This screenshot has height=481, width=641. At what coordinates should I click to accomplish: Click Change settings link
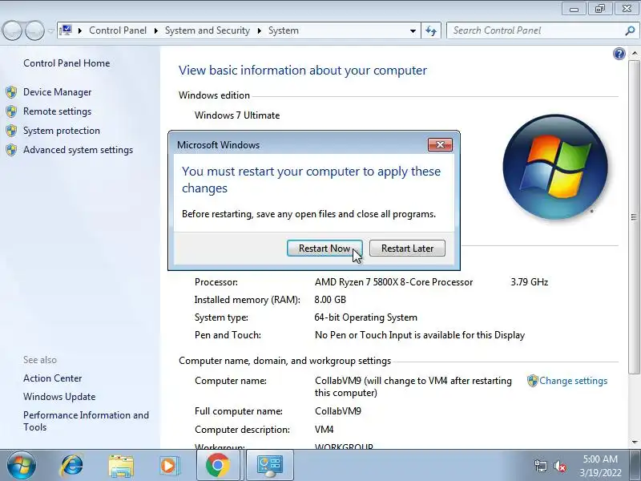(x=573, y=381)
